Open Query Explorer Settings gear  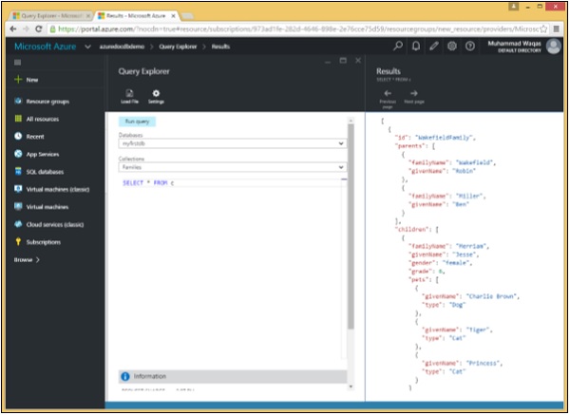(156, 93)
